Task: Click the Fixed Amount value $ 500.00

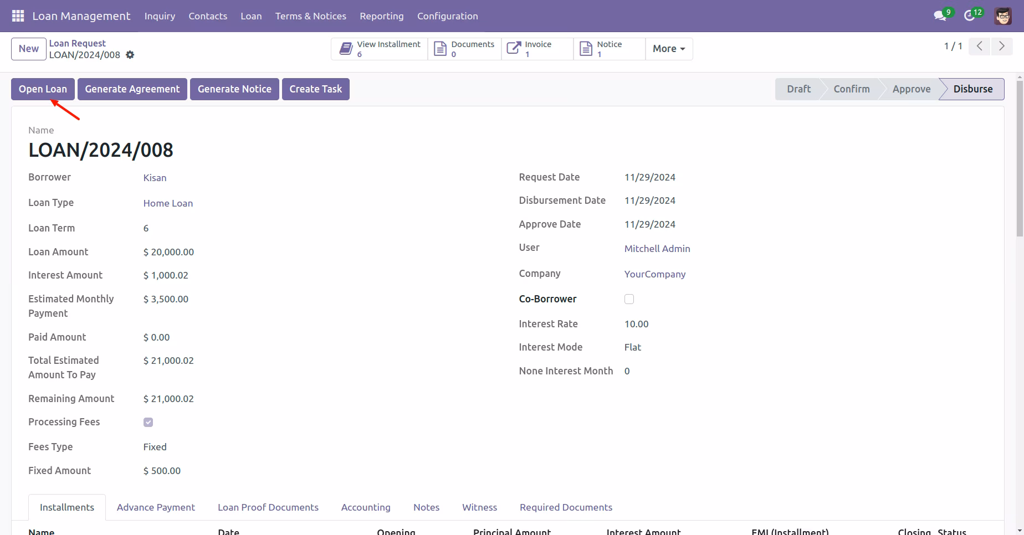Action: (162, 471)
